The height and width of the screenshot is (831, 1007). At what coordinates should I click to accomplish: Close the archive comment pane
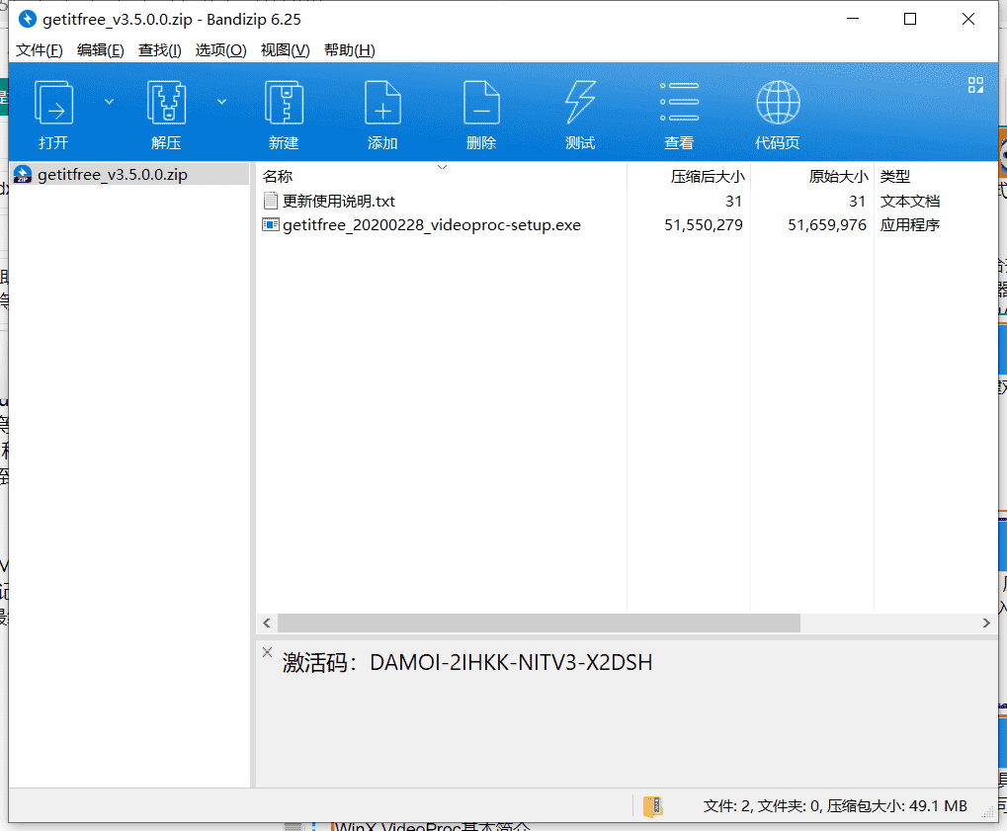267,652
